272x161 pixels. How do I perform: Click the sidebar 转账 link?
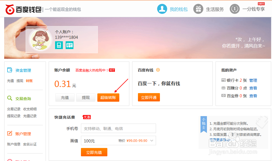point(29,81)
